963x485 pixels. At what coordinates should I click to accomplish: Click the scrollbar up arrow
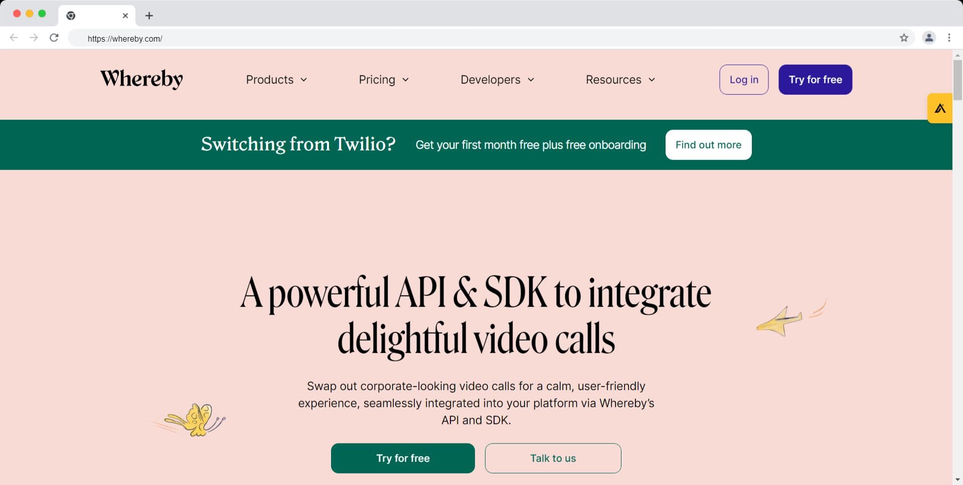(x=957, y=55)
